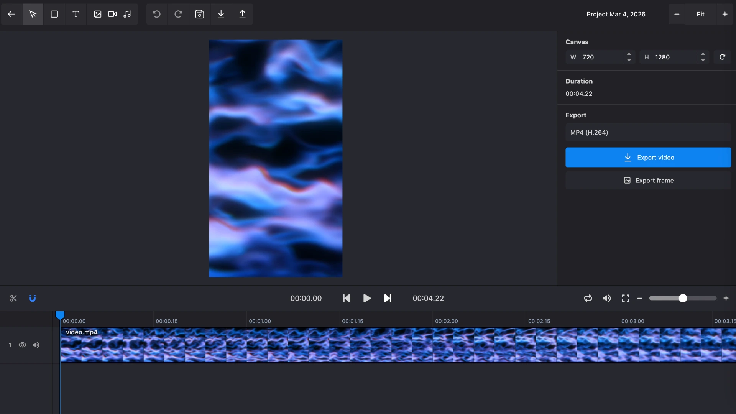Hide track 1 using the eye icon
The width and height of the screenshot is (736, 414).
click(x=23, y=345)
